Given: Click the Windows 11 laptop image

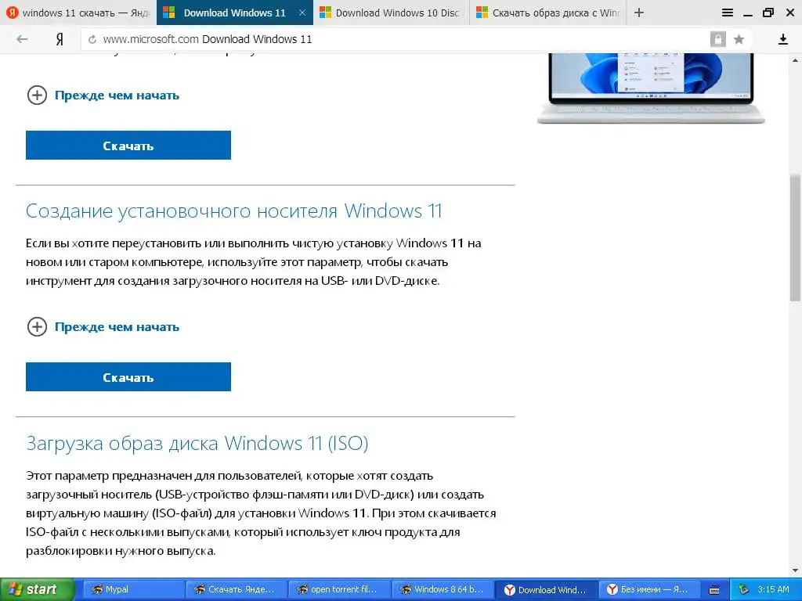Looking at the screenshot, I should [x=651, y=88].
